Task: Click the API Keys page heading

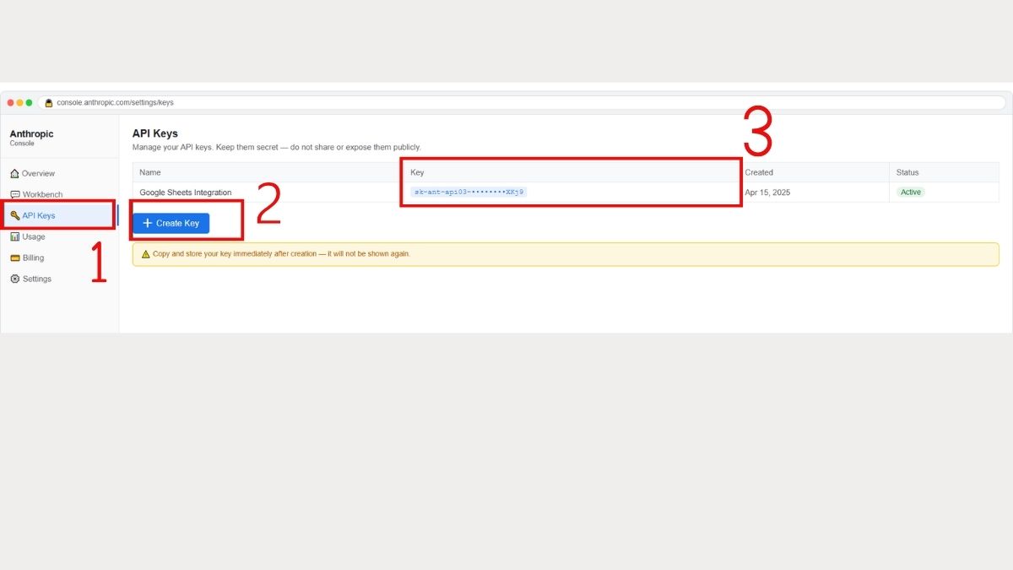Action: pyautogui.click(x=155, y=133)
